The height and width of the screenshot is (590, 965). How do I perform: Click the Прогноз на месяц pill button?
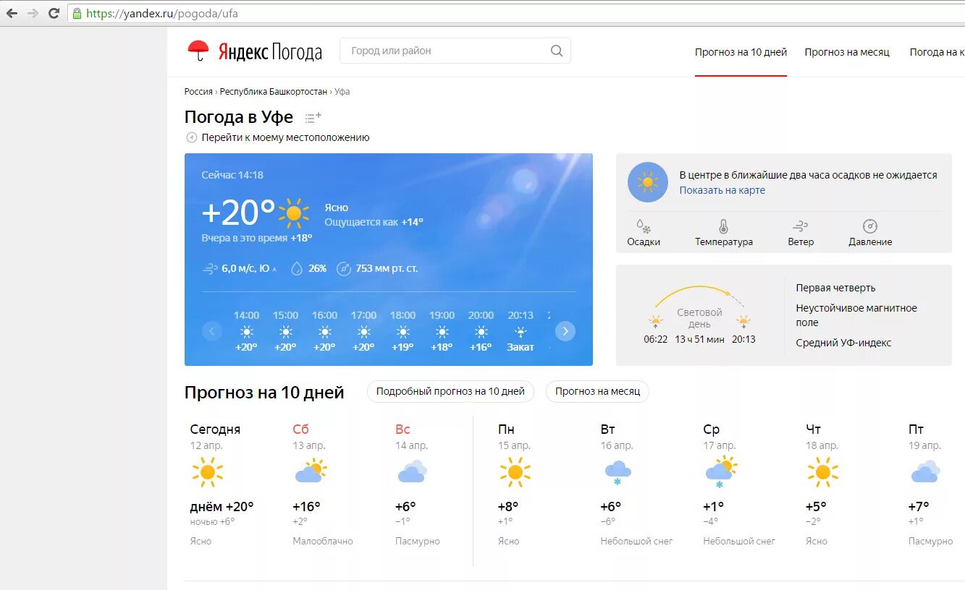pos(597,391)
